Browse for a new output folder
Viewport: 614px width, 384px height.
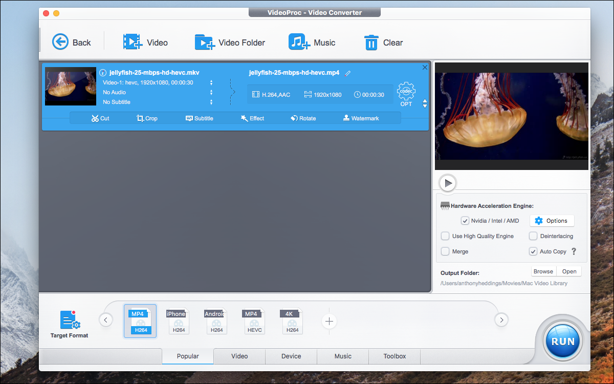coord(543,271)
